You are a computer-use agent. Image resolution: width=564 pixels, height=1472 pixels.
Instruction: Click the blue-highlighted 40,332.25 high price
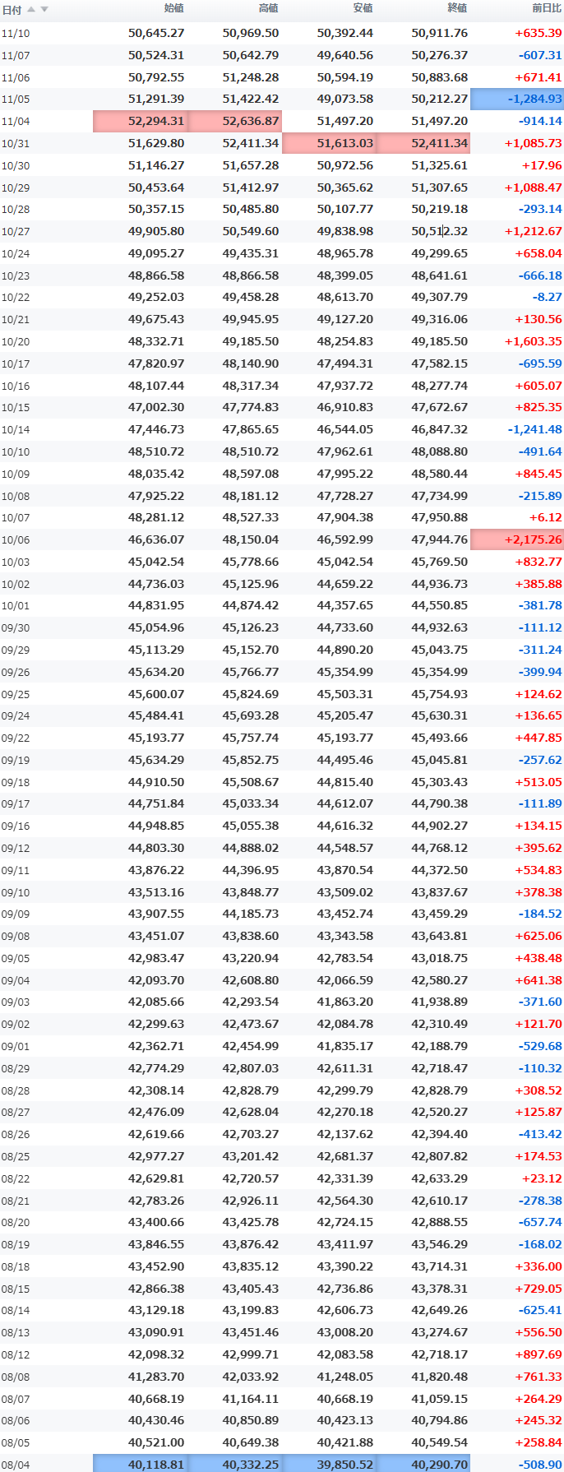(x=235, y=1465)
